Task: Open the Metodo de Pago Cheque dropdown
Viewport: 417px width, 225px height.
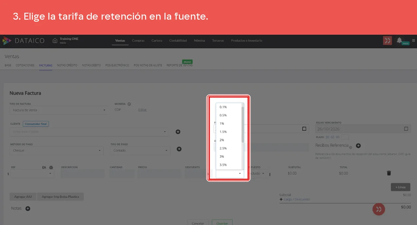Action: pos(57,151)
